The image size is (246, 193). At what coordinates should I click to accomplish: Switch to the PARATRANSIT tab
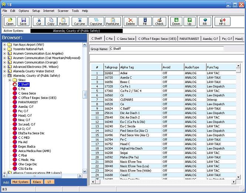[189, 38]
